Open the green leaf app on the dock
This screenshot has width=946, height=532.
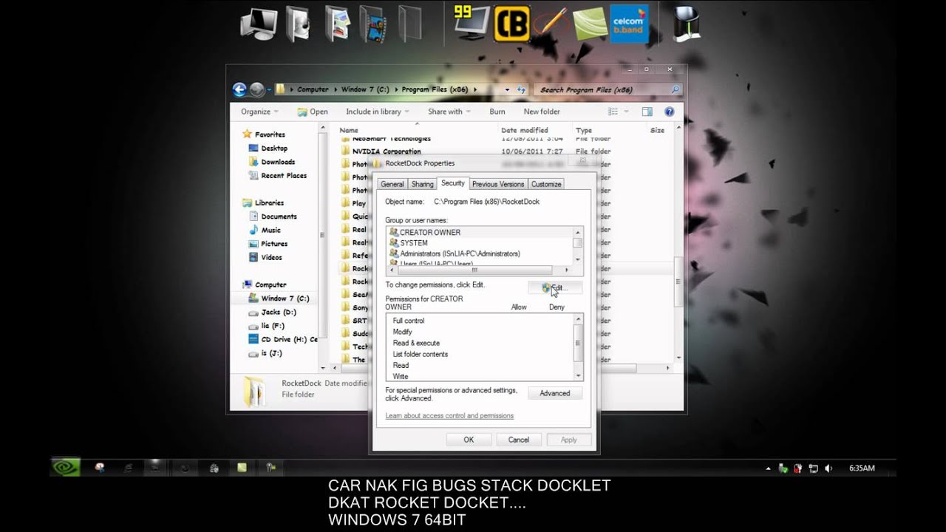point(589,23)
